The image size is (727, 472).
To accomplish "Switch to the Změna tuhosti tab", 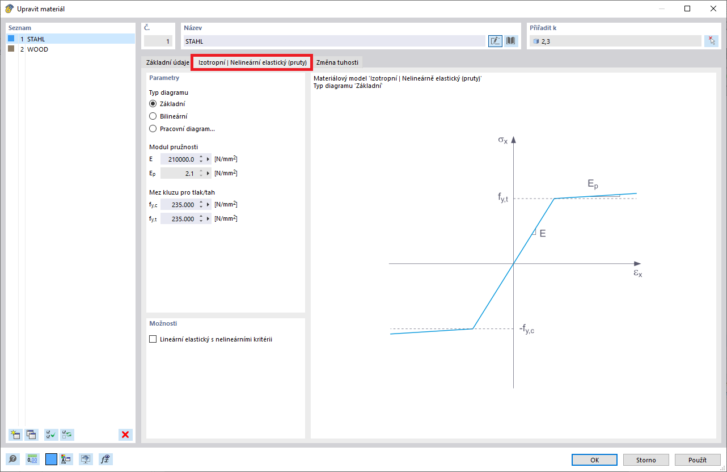I will pyautogui.click(x=337, y=62).
